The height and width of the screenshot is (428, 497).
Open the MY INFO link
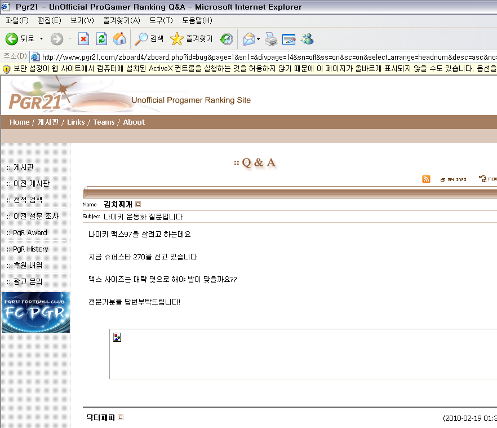click(x=453, y=179)
